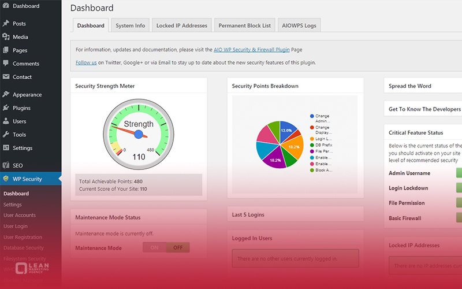Toggle the Basic Firewall status switch
The image size is (462, 289).
[459, 217]
